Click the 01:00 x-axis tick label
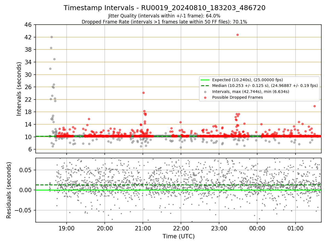Screen dimensions: 329x246 pyautogui.click(x=295, y=228)
